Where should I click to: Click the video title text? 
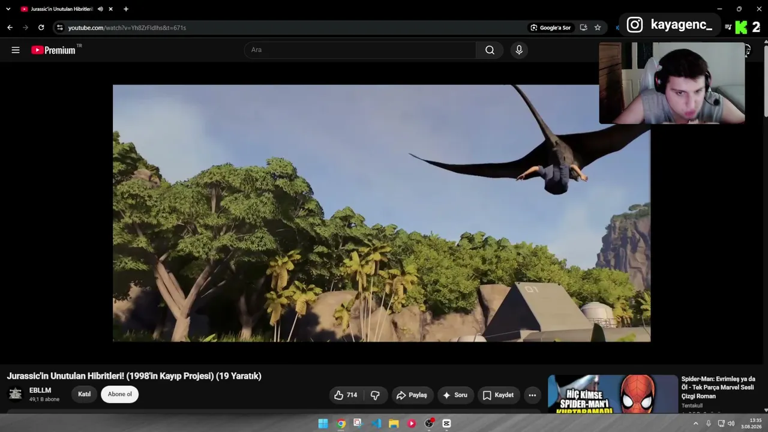coord(134,376)
